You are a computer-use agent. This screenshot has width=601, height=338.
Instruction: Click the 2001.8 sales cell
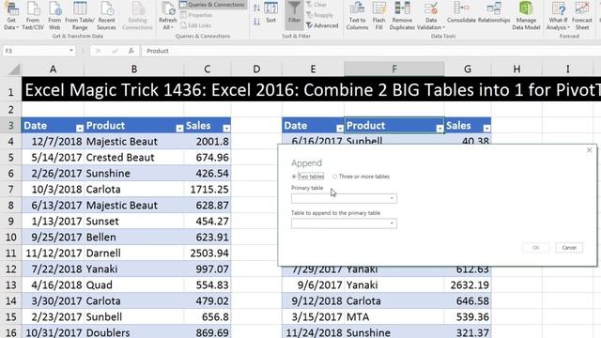pyautogui.click(x=208, y=142)
